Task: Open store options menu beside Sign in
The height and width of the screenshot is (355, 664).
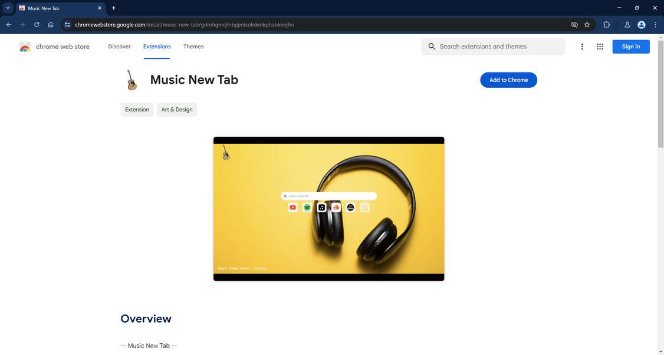Action: [582, 46]
